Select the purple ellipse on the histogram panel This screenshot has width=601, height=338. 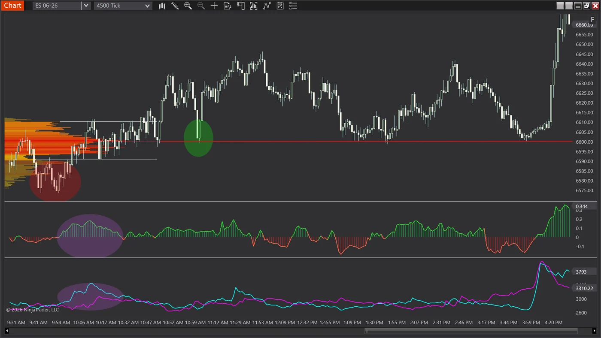[90, 236]
